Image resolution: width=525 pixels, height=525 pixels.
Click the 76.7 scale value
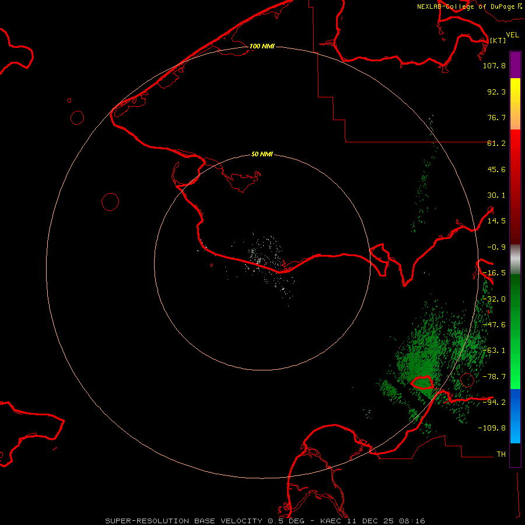[x=496, y=117]
